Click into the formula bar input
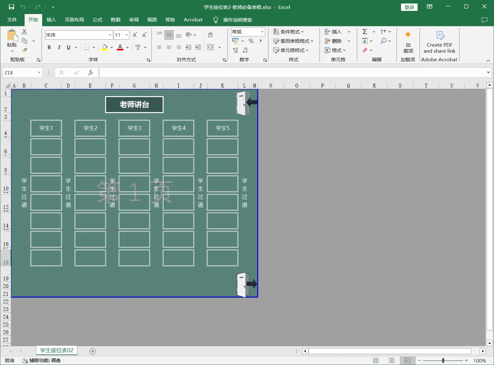 292,72
